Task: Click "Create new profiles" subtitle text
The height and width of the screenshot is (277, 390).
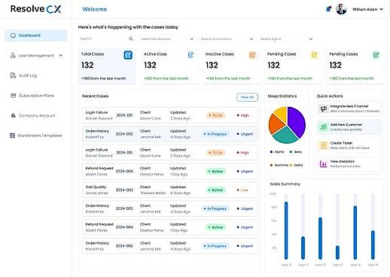Action: click(x=346, y=129)
